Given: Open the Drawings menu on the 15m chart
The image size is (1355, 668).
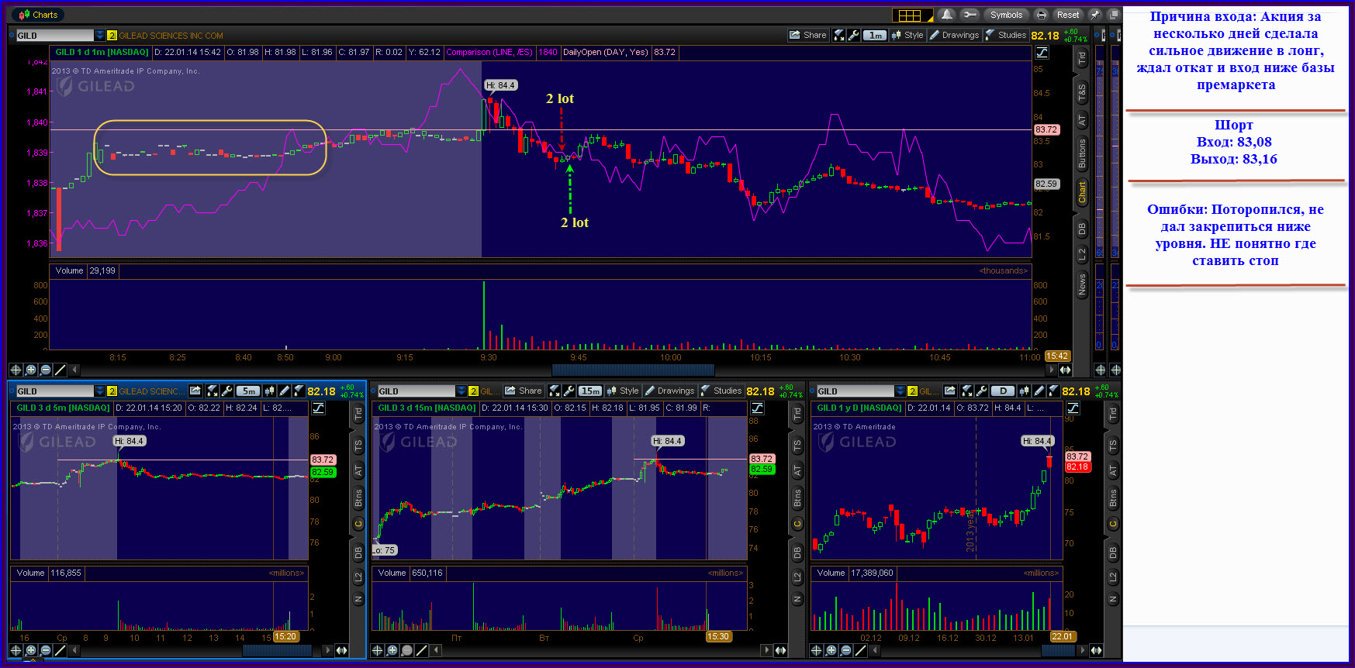Looking at the screenshot, I should click(x=669, y=391).
